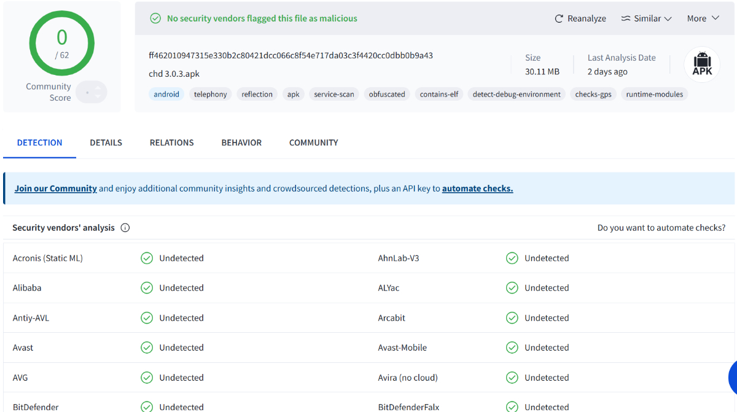Click the green detection score circle showing 0 / 62

61,44
